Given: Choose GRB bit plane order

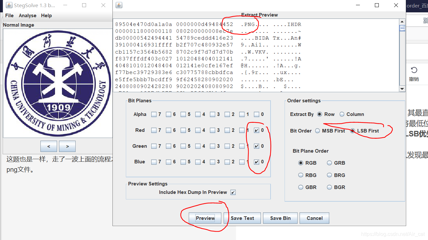Looking at the screenshot, I should [329, 163].
